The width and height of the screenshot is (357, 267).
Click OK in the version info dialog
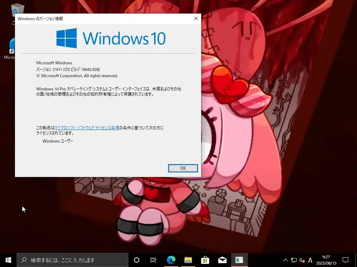point(183,168)
